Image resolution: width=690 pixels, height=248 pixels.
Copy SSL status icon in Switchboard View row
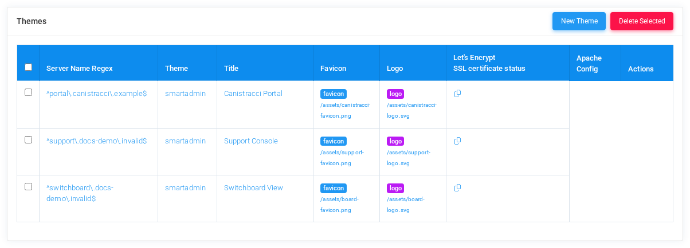pos(457,187)
